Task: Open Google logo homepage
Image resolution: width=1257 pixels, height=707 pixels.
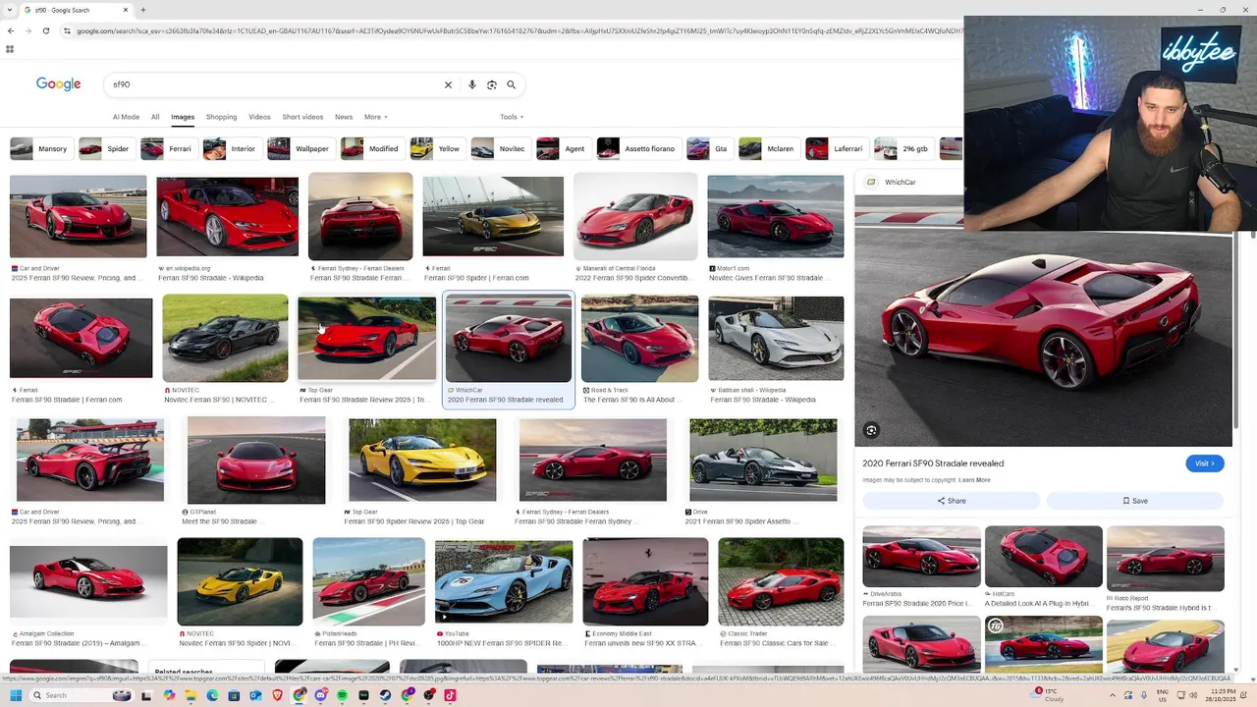Action: pyautogui.click(x=59, y=84)
